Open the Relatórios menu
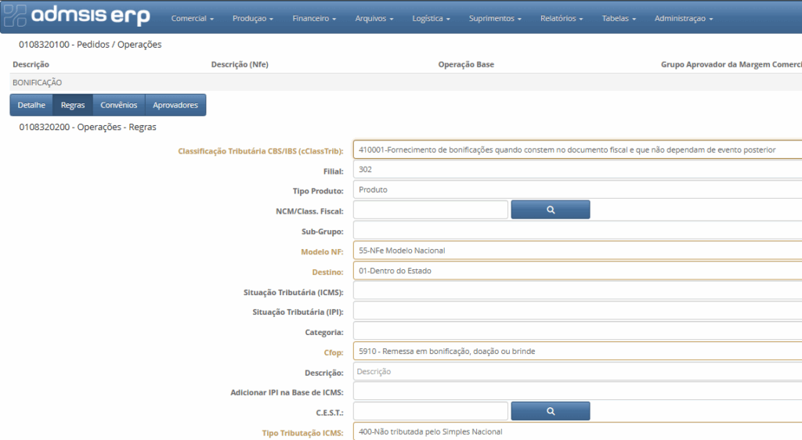802x440 pixels. pyautogui.click(x=562, y=18)
